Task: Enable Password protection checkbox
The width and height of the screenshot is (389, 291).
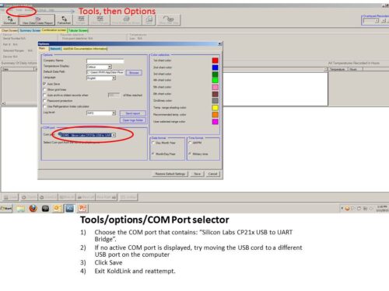Action: pyautogui.click(x=44, y=101)
